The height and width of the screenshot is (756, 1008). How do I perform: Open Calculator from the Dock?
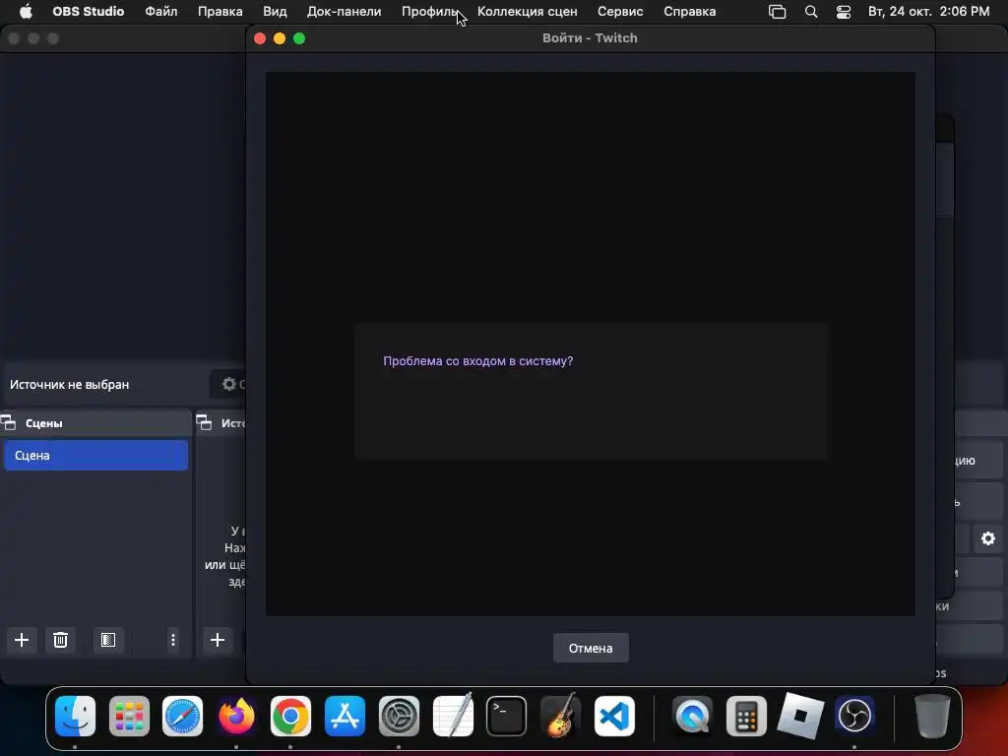point(746,716)
